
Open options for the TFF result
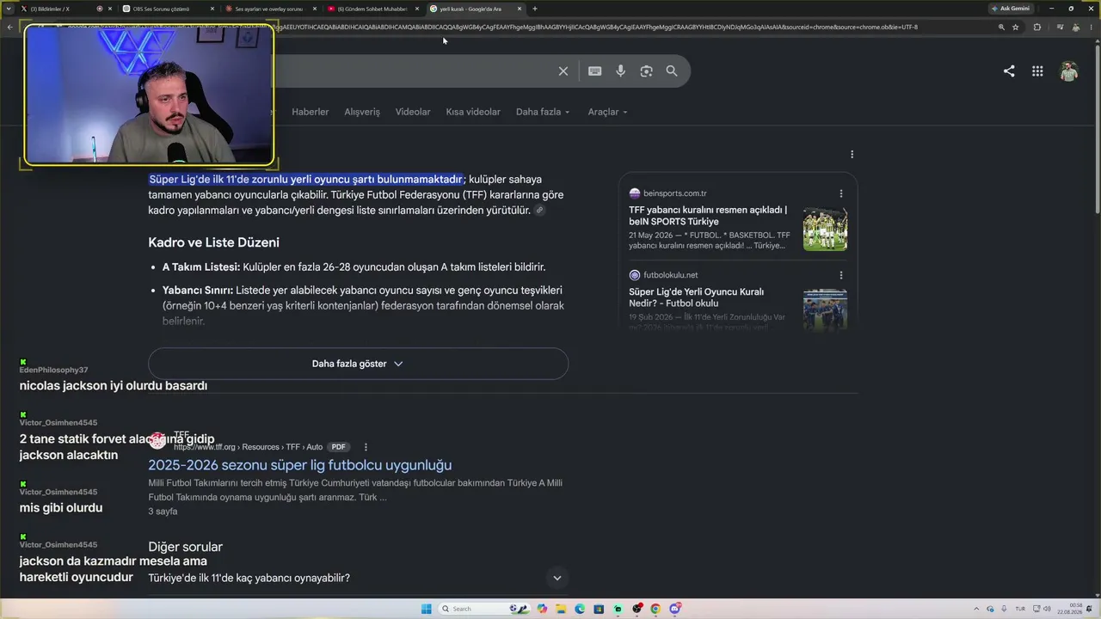pos(366,447)
